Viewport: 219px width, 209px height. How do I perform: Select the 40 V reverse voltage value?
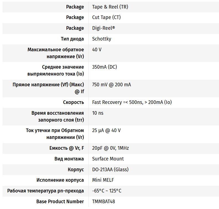pyautogui.click(x=97, y=50)
